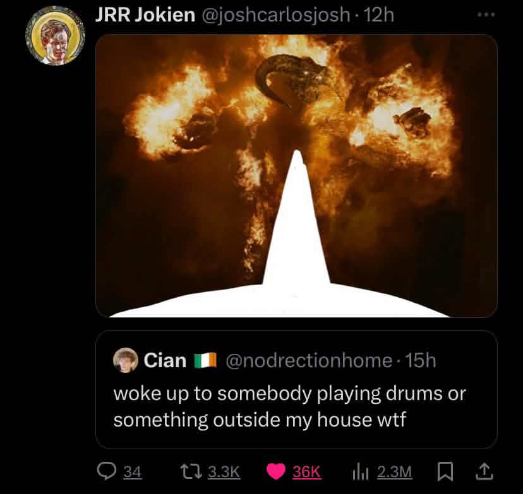
Task: Visit the @joshcarlosjosh handle
Action: (x=275, y=15)
